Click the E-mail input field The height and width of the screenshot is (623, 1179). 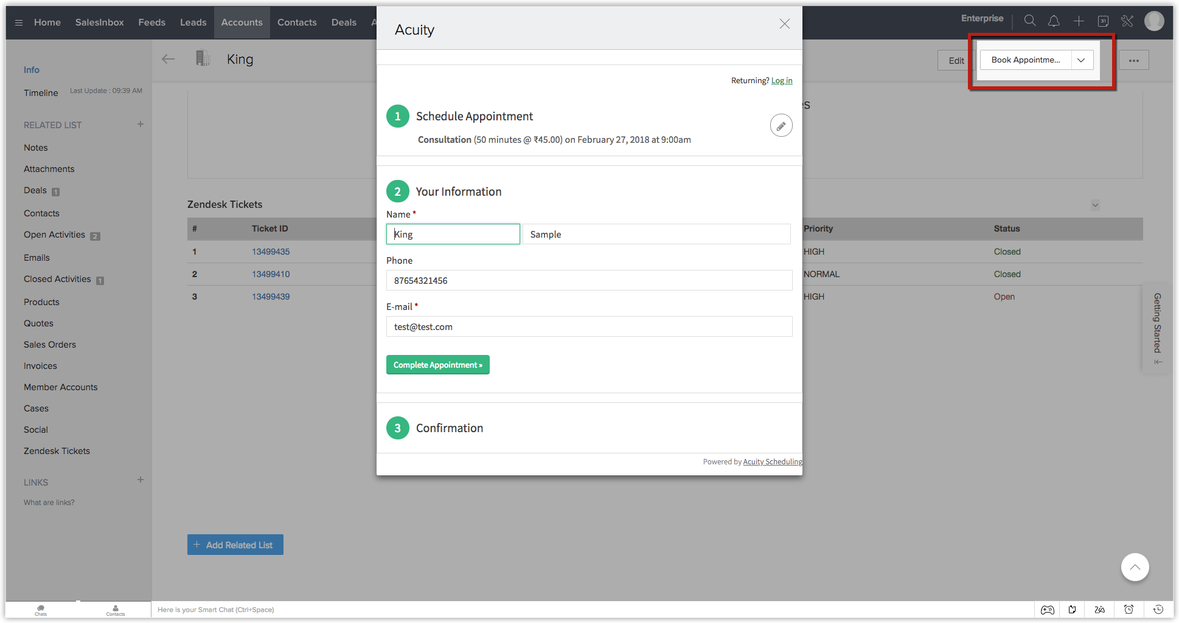click(589, 326)
